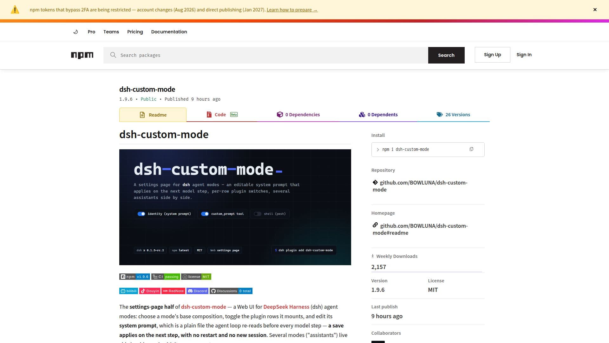The width and height of the screenshot is (609, 343).
Task: Click the Sign Up button
Action: 493,55
